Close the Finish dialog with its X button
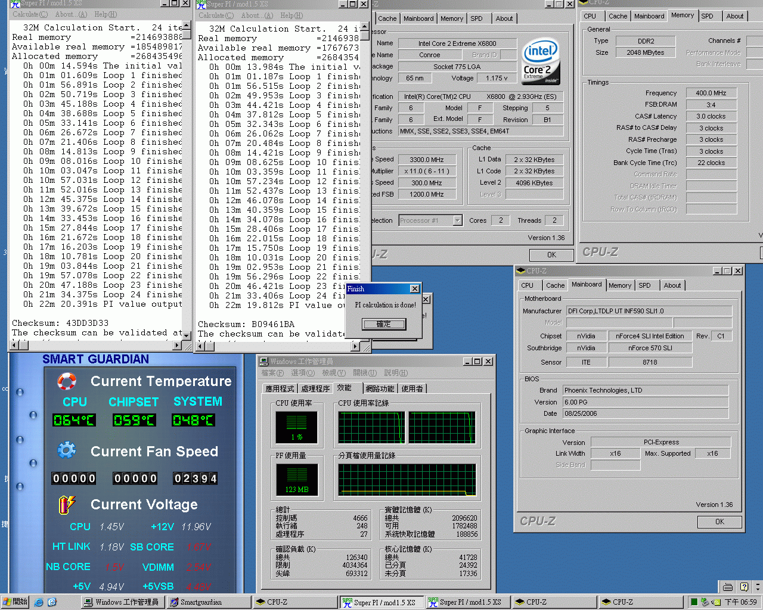 click(x=414, y=289)
